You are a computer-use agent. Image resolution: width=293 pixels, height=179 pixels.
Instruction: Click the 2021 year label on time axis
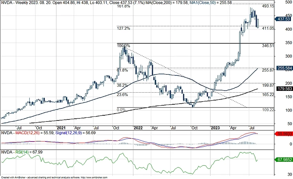click(x=61, y=128)
